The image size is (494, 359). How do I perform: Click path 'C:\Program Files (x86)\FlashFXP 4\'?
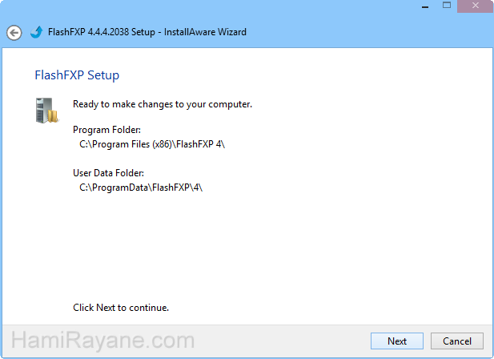[x=152, y=144]
